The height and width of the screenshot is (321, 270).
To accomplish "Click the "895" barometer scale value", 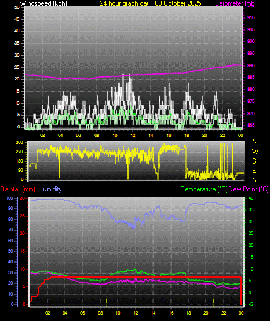I will click(251, 53).
